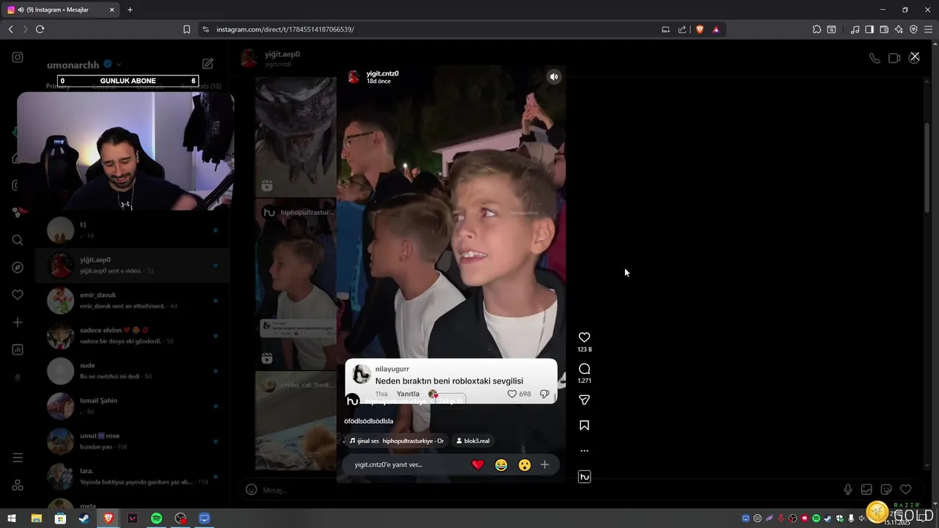
Task: Dislike the nilayugurr comment thumbs down
Action: pos(544,394)
